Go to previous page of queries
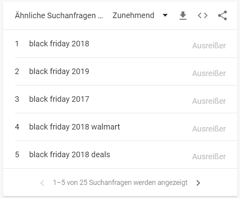240x198 pixels. (43, 183)
